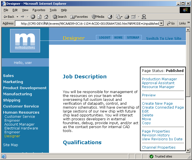Image resolution: width=192 pixels, height=160 pixels.
Task: Open the Shipping section link
Action: [12, 100]
